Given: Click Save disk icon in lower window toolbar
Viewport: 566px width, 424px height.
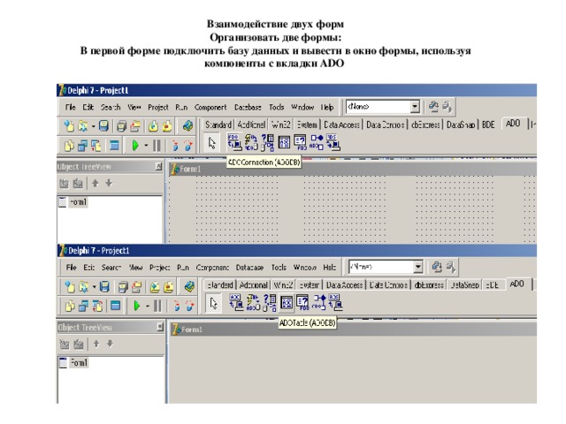Looking at the screenshot, I should tap(104, 286).
